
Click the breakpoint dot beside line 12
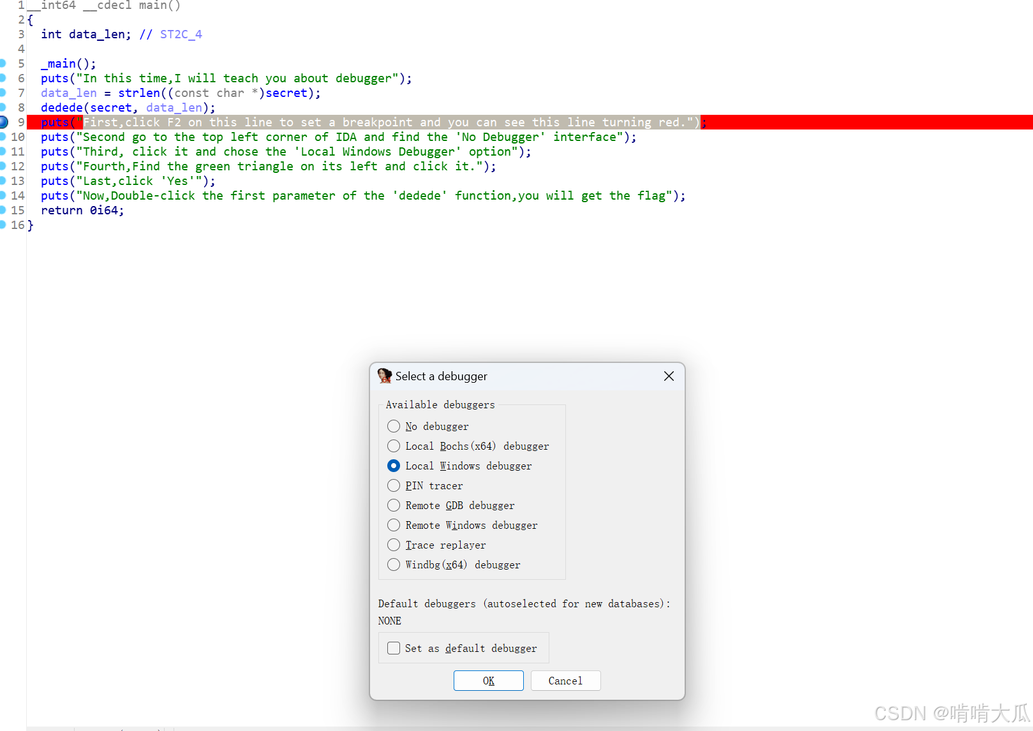coord(3,166)
